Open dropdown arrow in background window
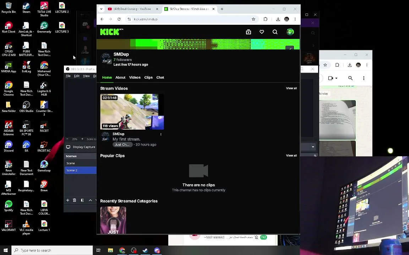The width and height of the screenshot is (409, 255). [x=313, y=147]
